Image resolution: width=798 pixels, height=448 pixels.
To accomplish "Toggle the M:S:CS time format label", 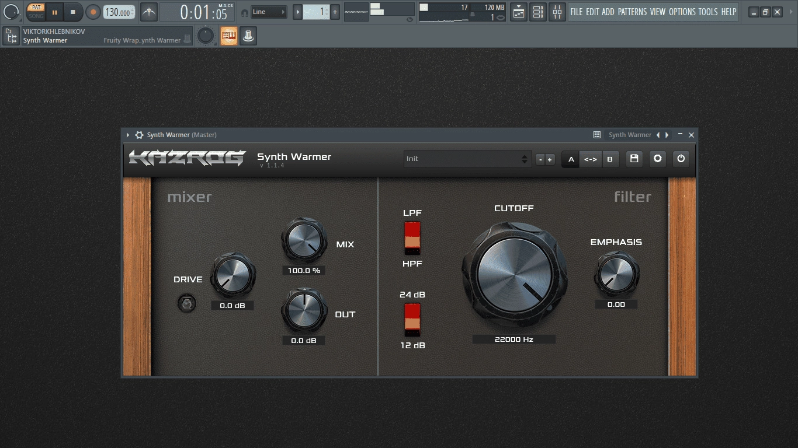I will point(225,5).
